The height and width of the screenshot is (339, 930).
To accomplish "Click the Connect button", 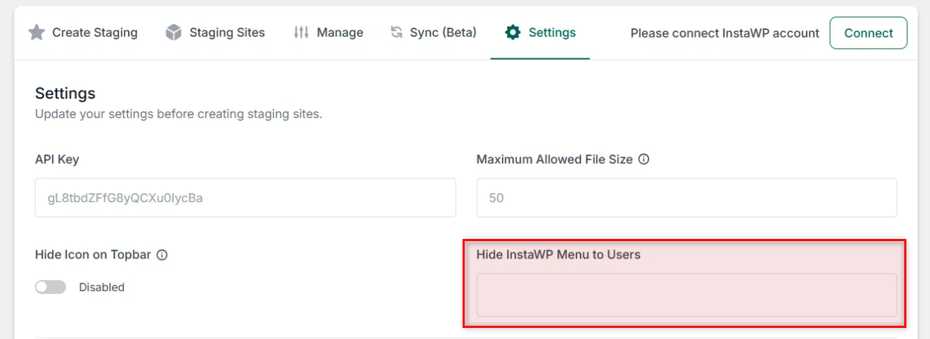I will [868, 33].
